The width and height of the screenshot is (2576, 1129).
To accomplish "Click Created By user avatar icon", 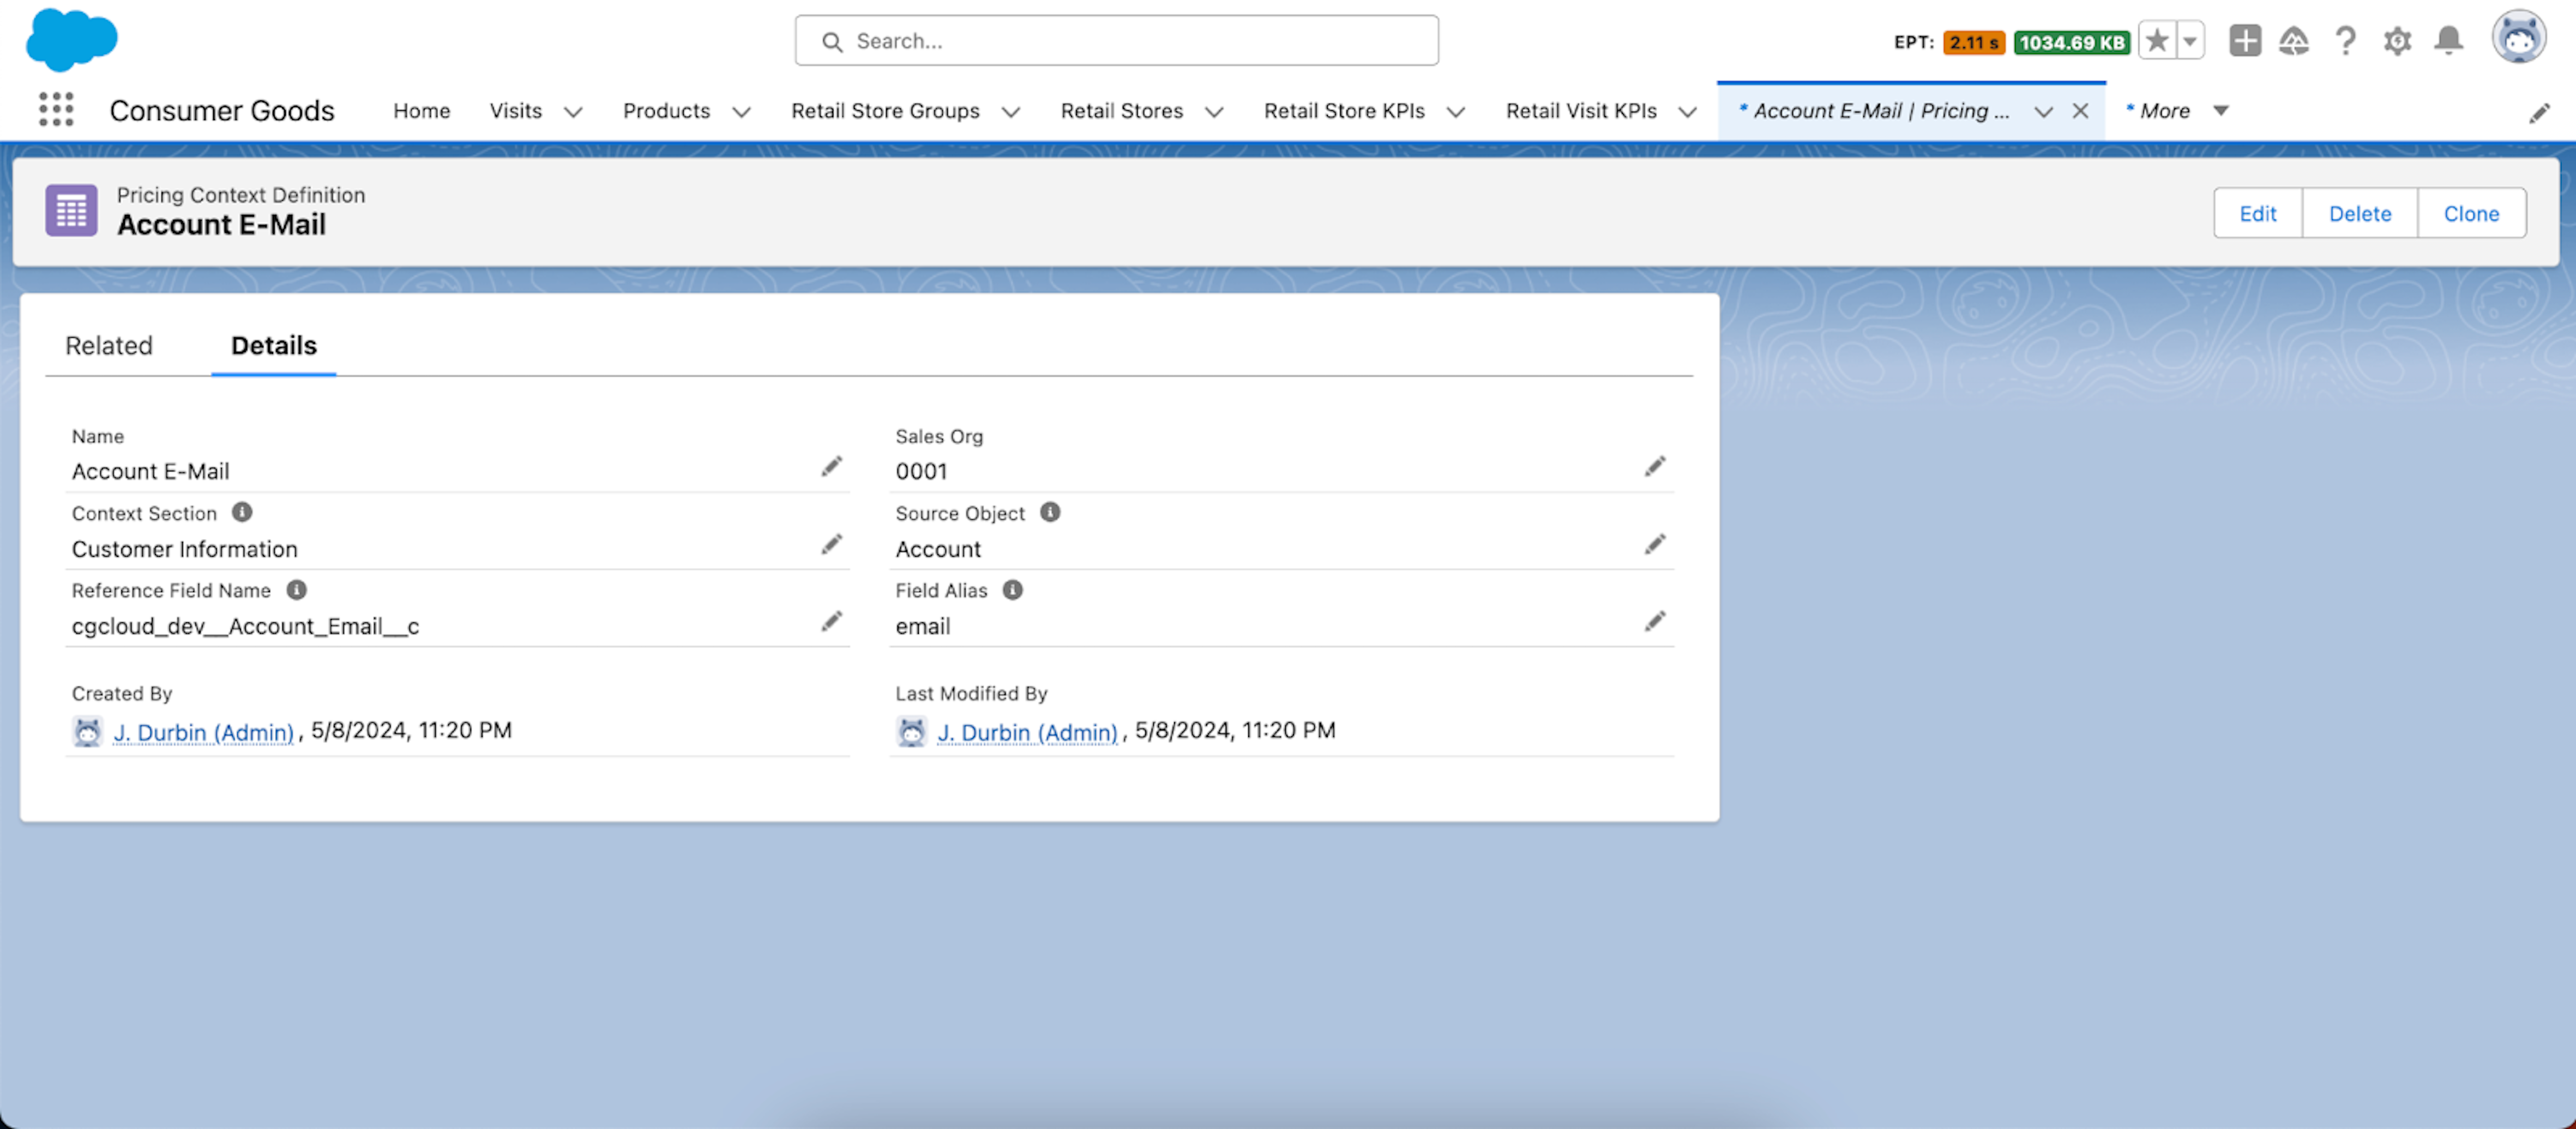I will pyautogui.click(x=88, y=732).
